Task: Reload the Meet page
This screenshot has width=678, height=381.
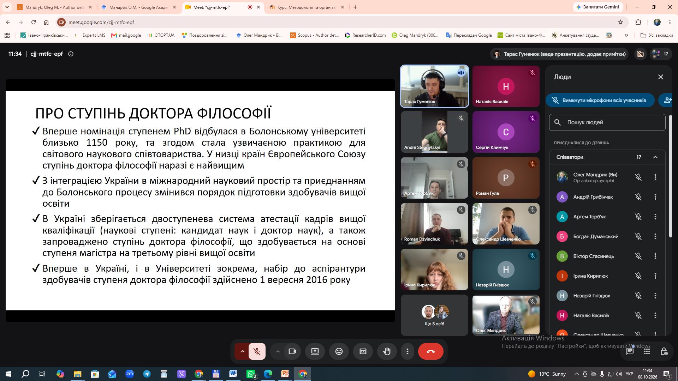Action: point(34,22)
